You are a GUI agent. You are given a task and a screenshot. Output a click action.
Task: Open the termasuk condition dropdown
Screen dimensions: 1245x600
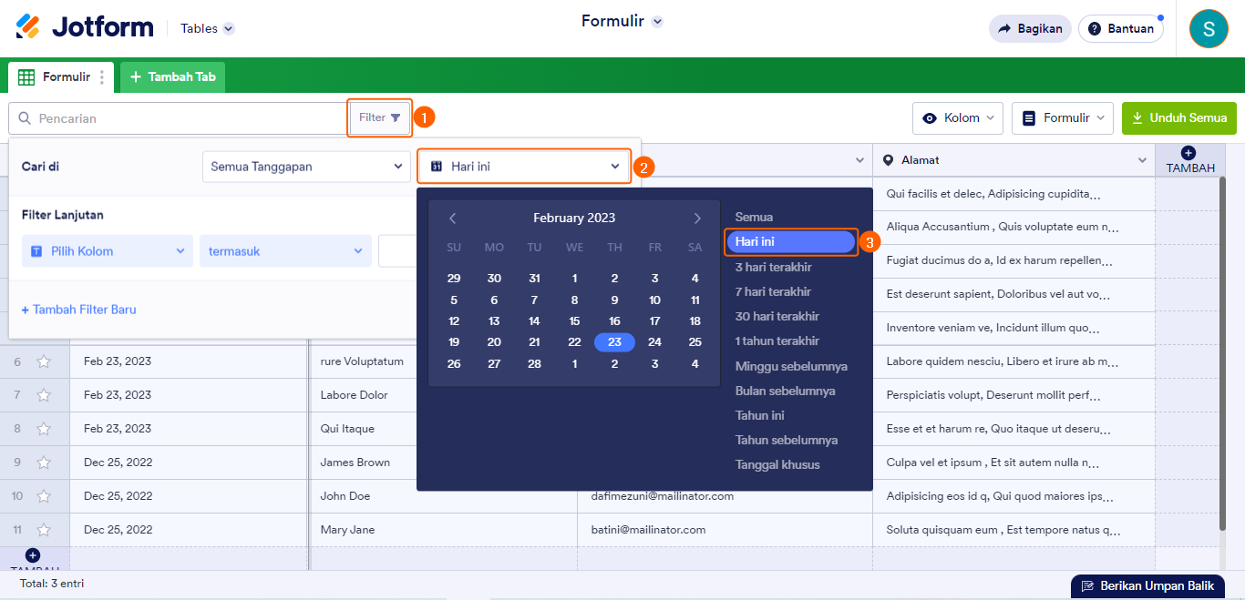(x=285, y=251)
